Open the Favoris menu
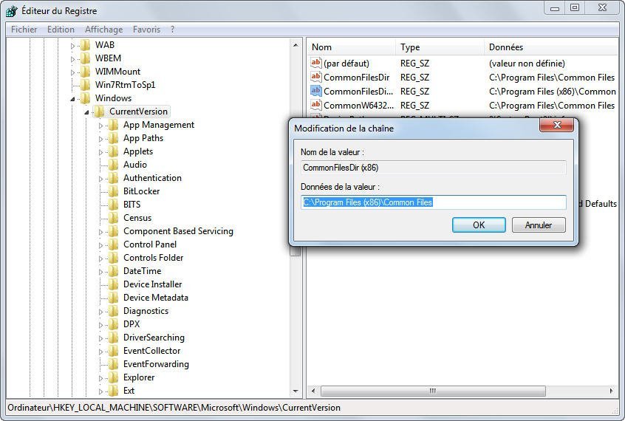 [x=147, y=30]
